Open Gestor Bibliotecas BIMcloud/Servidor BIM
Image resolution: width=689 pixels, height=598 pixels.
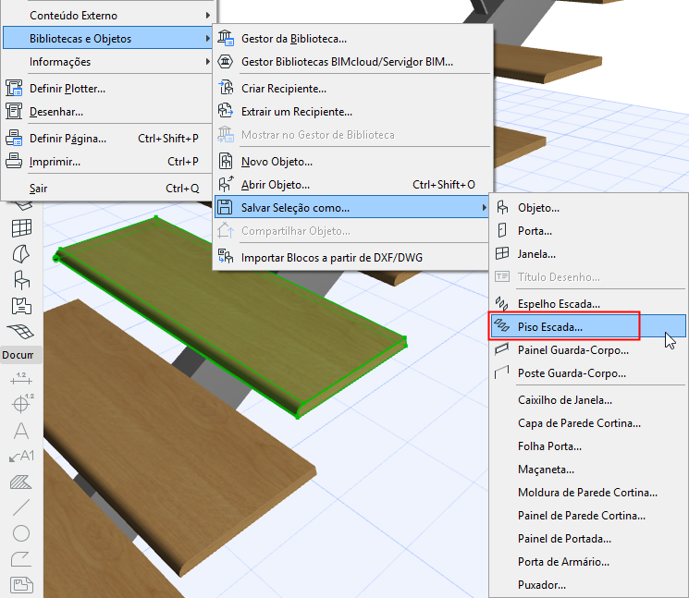351,62
